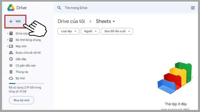Open Bộ nhớ storage page

pos(20,78)
